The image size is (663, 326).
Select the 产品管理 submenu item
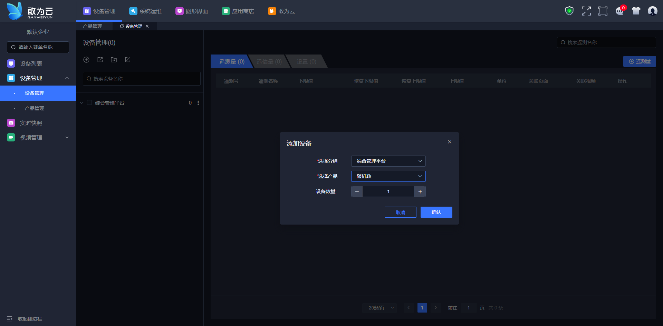click(x=38, y=108)
